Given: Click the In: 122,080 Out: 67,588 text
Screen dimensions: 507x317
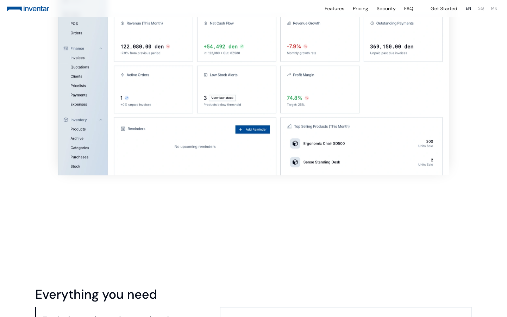Looking at the screenshot, I should click(222, 53).
